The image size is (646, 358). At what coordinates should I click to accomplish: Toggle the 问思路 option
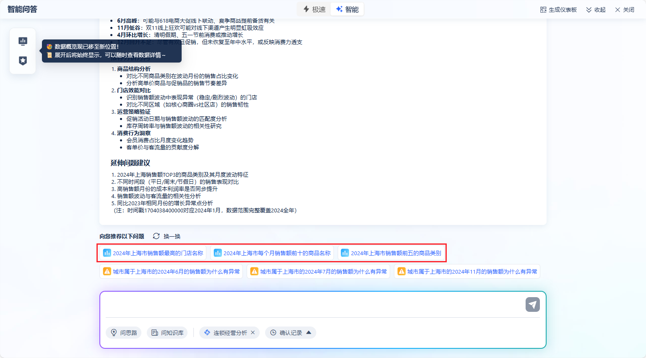[124, 333]
